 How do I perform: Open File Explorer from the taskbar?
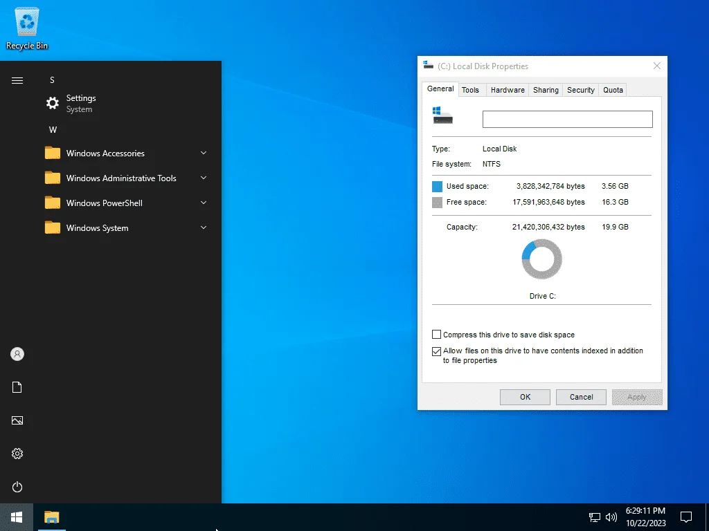(52, 517)
